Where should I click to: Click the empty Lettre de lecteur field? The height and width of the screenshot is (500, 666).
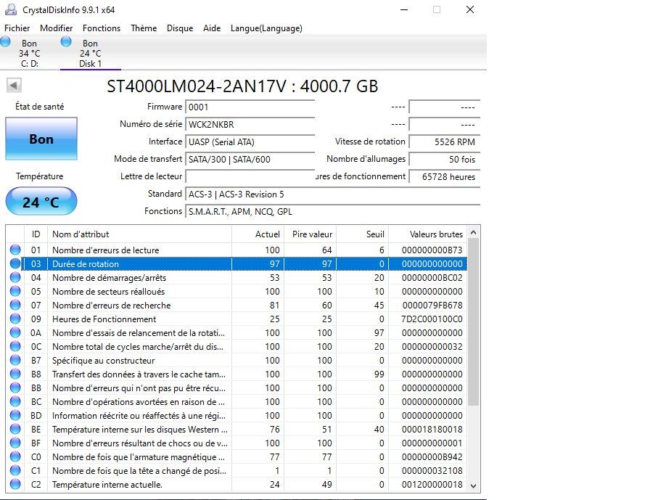250,176
